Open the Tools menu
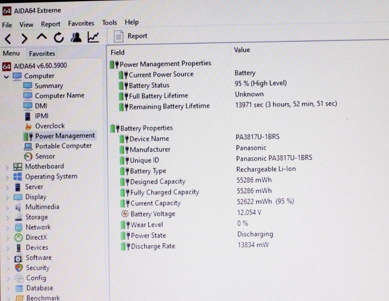 109,22
